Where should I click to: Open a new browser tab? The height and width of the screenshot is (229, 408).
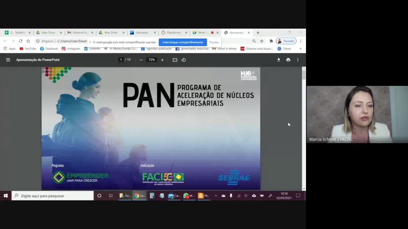pyautogui.click(x=258, y=33)
